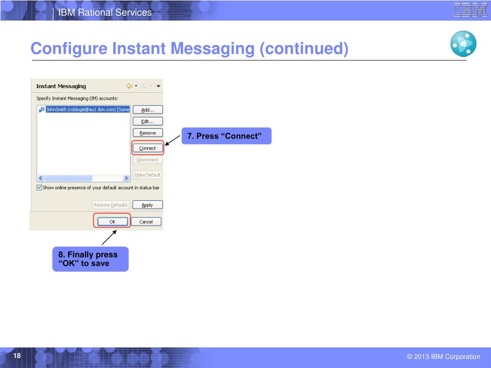491x368 pixels.
Task: Open the back arrow history dropdown
Action: (x=136, y=86)
